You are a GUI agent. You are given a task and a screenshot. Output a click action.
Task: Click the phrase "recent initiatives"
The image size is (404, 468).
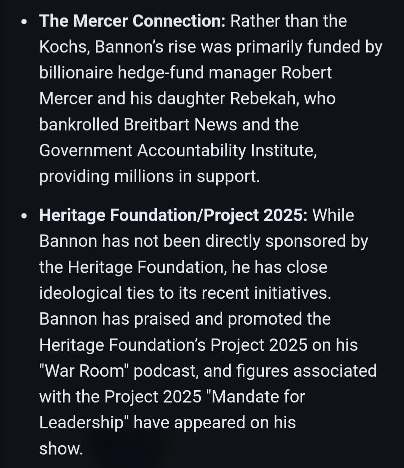click(266, 293)
